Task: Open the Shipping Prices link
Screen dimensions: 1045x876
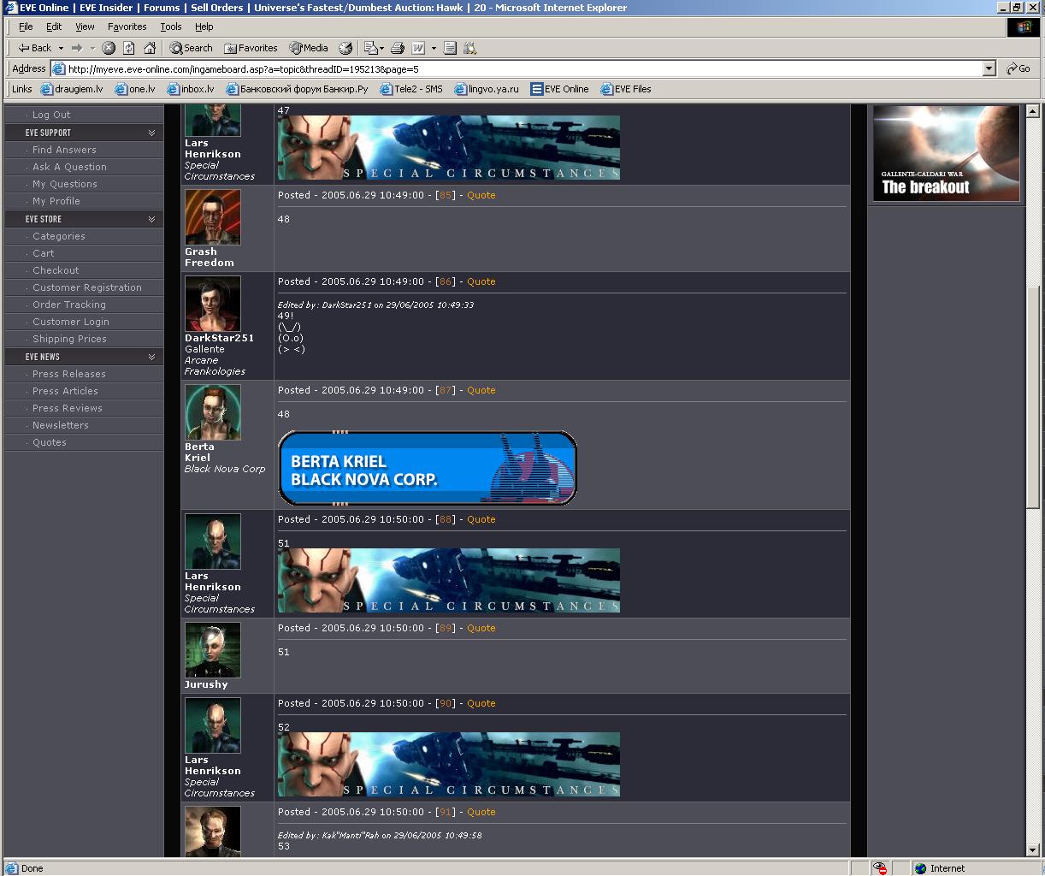Action: click(69, 339)
